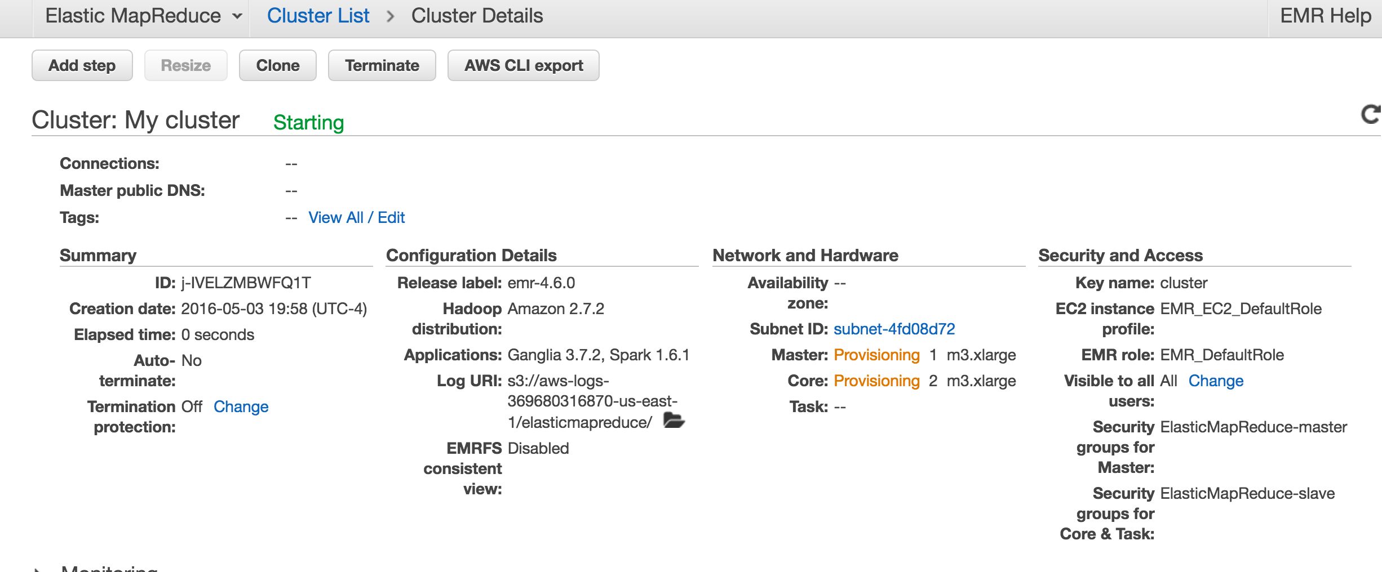Open EMR Help menu
The width and height of the screenshot is (1382, 572).
pos(1325,16)
